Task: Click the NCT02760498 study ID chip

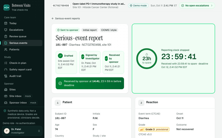Action: click(x=61, y=6)
